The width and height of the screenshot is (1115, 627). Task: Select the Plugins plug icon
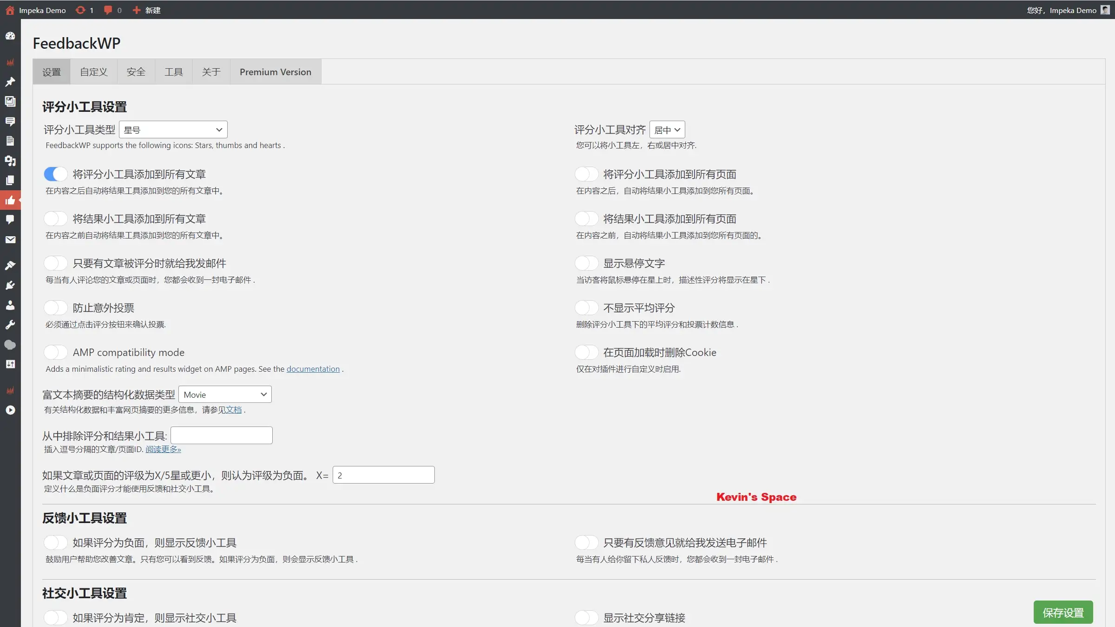(10, 285)
